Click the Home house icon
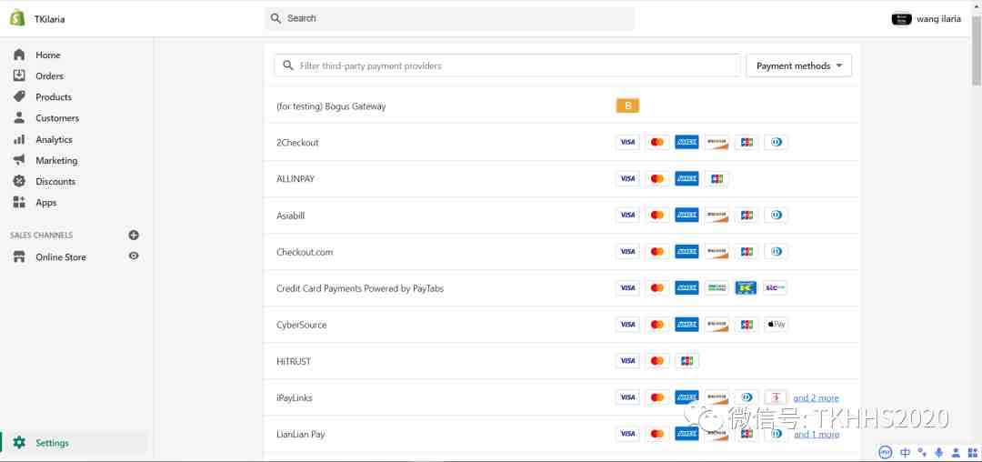 pyautogui.click(x=19, y=55)
